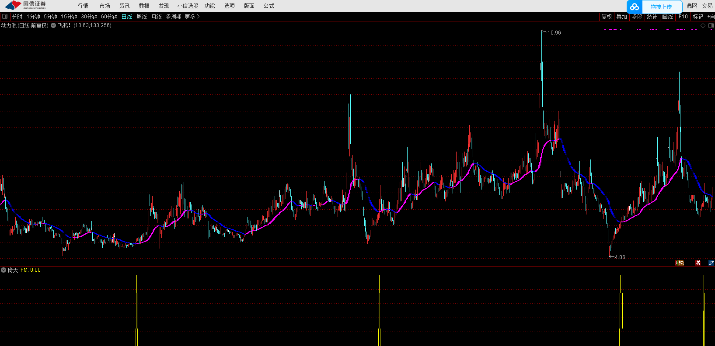This screenshot has width=715, height=346.
Task: Click +自 add to watchlist button
Action: pos(711,17)
